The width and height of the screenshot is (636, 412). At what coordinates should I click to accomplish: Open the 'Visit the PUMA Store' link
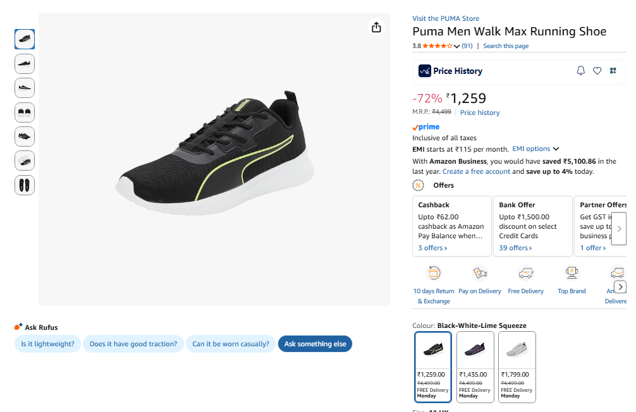coord(446,18)
